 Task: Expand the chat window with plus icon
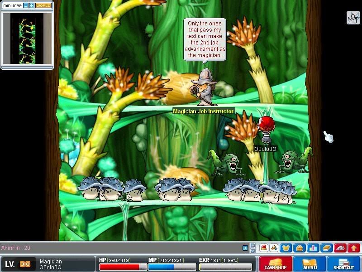point(245,248)
